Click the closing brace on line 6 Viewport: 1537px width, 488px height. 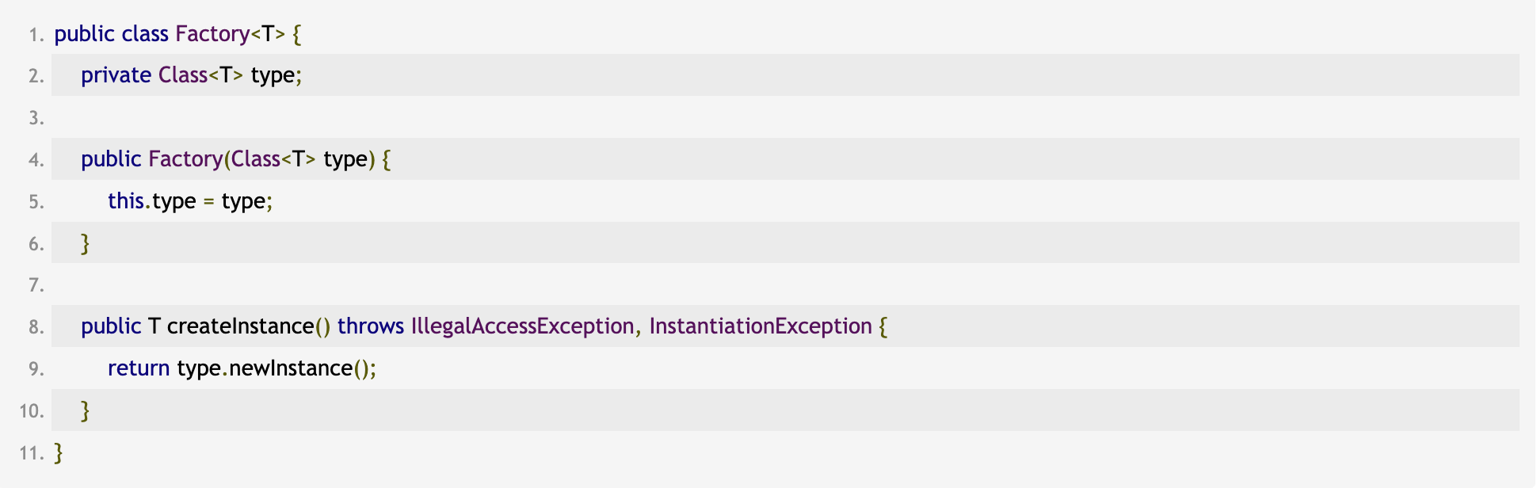click(86, 243)
